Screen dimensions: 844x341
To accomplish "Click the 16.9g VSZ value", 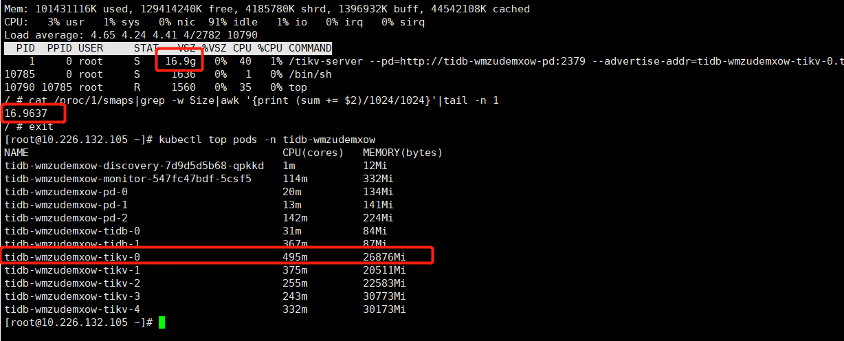I will pos(180,61).
